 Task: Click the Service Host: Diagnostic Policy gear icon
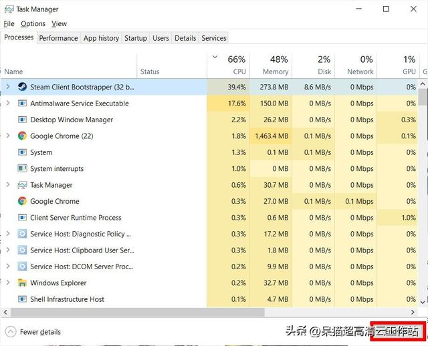click(x=22, y=234)
